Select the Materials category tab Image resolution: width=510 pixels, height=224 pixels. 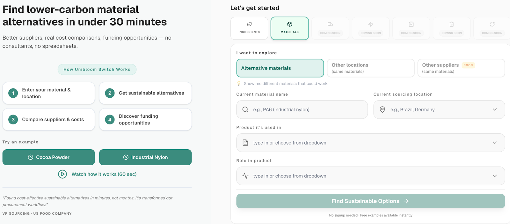click(x=290, y=28)
